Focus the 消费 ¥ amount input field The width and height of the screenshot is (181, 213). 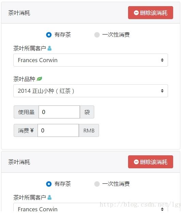click(58, 130)
